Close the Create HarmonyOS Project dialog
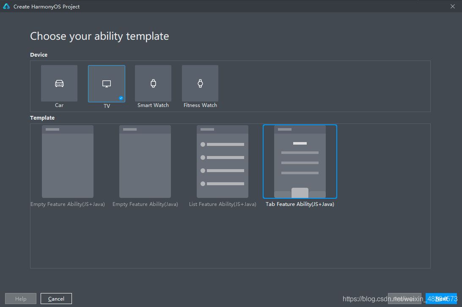 (453, 6)
